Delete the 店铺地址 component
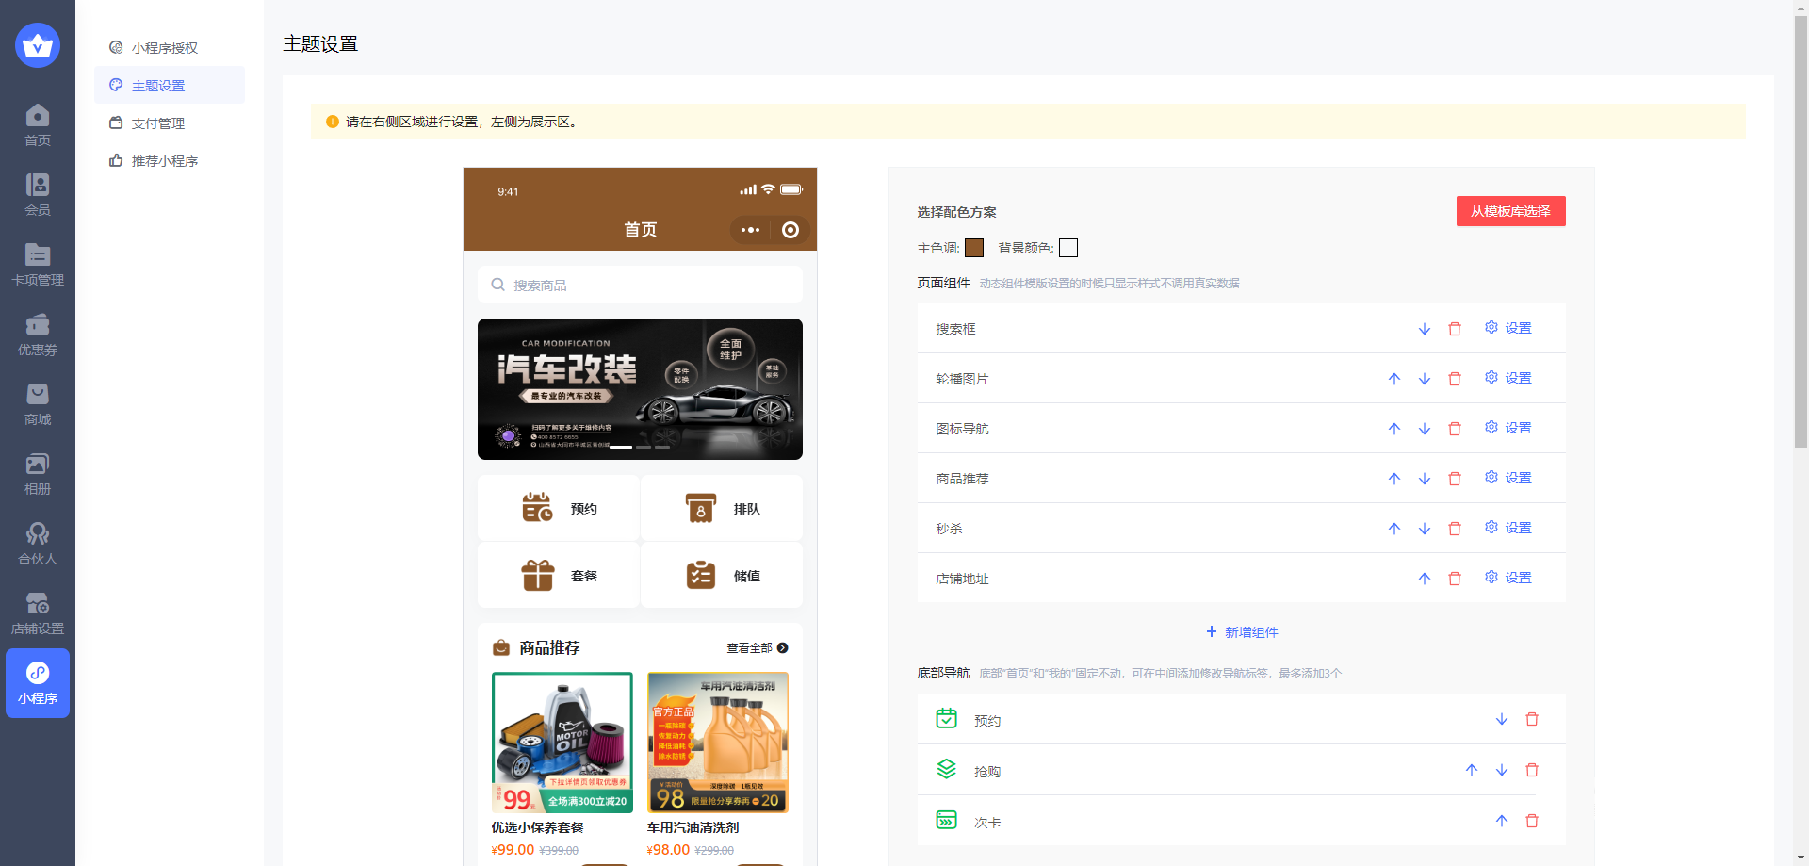The width and height of the screenshot is (1809, 866). [x=1455, y=579]
